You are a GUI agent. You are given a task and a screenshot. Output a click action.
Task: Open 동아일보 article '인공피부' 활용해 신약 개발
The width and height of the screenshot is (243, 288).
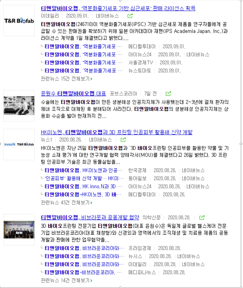[x=84, y=178]
